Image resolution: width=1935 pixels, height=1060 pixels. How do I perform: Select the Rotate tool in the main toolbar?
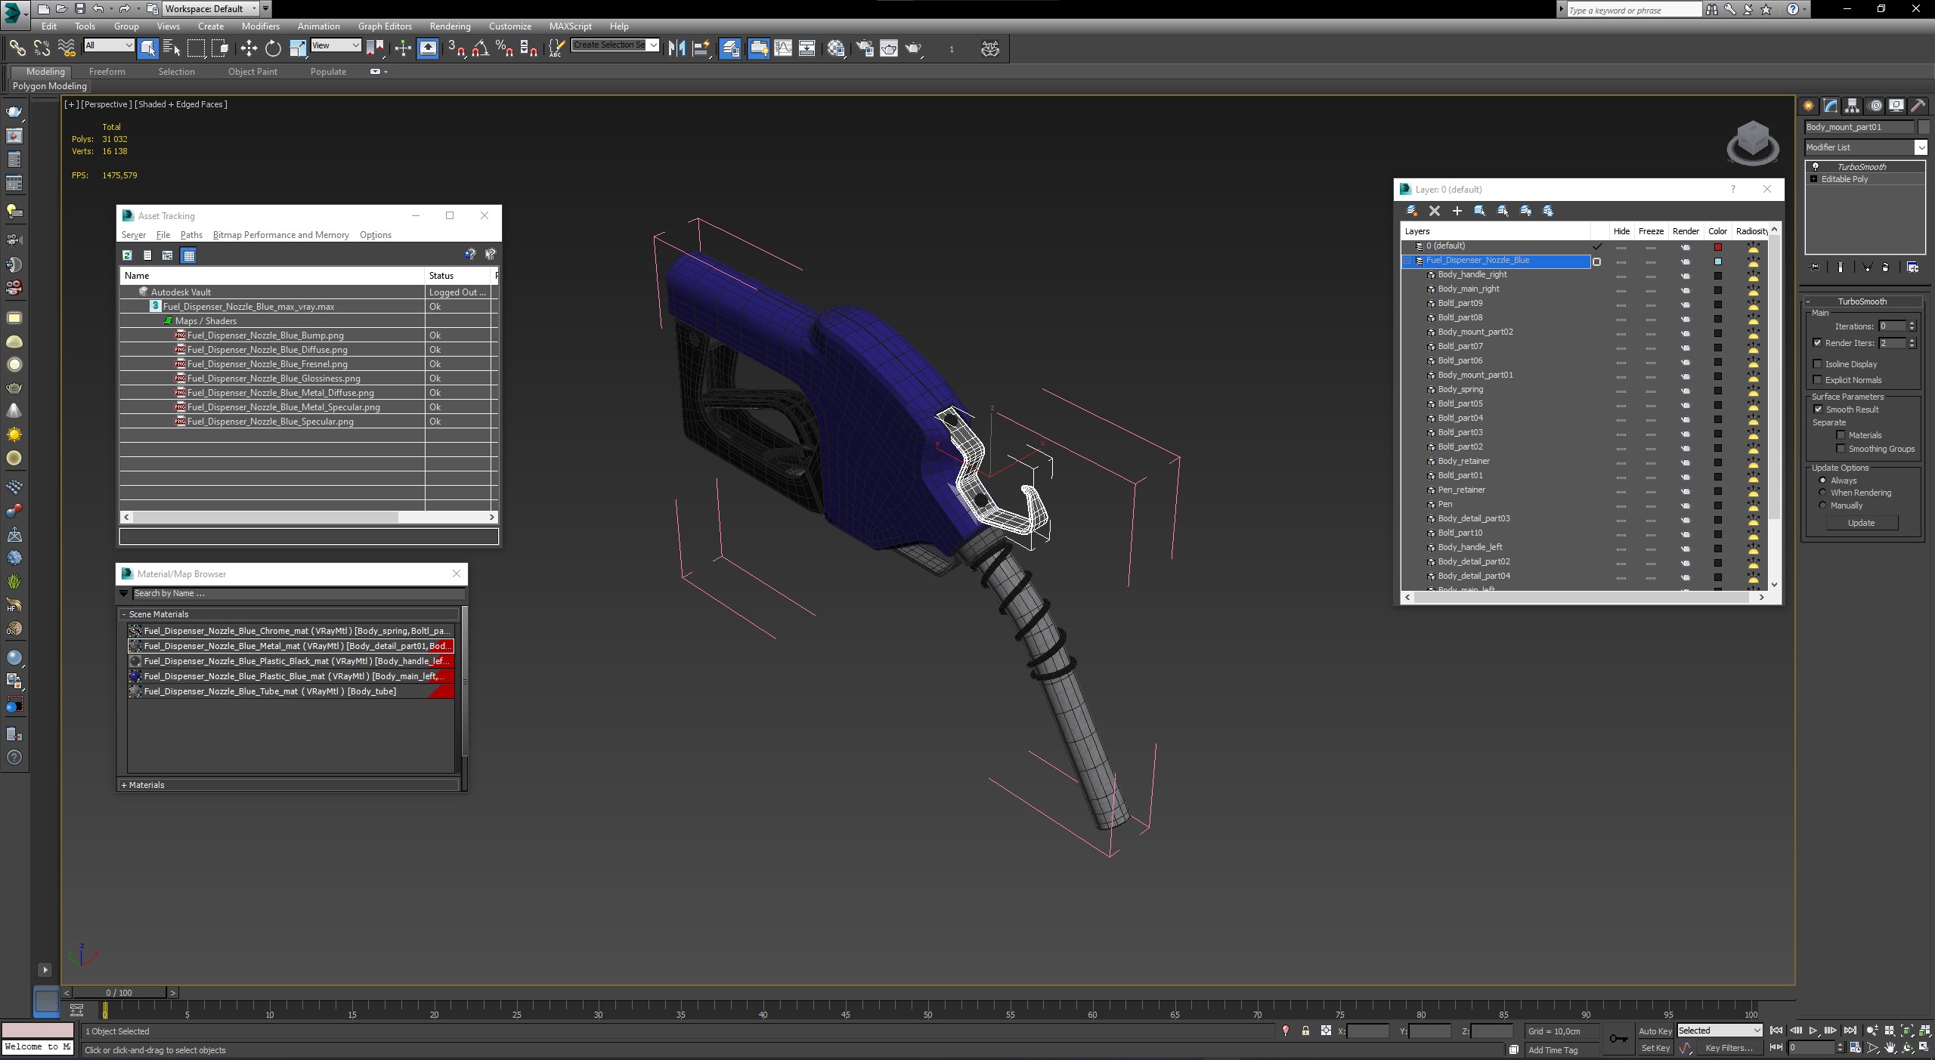click(x=273, y=48)
